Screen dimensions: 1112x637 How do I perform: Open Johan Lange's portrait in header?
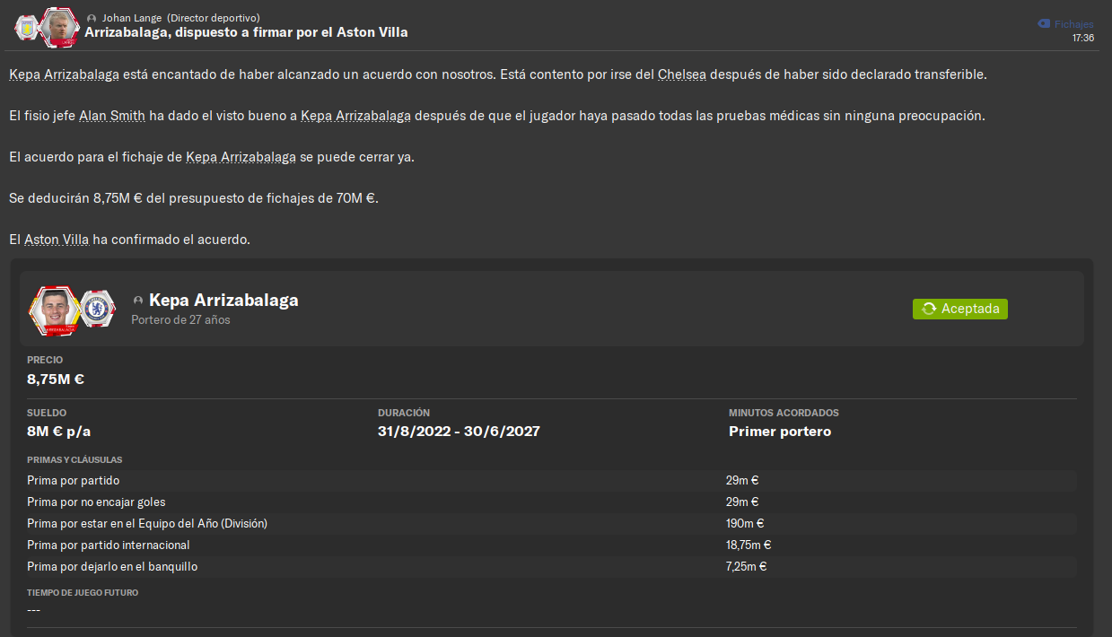click(60, 27)
